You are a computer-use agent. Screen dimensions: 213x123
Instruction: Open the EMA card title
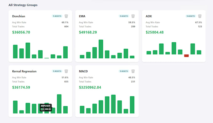coord(82,16)
